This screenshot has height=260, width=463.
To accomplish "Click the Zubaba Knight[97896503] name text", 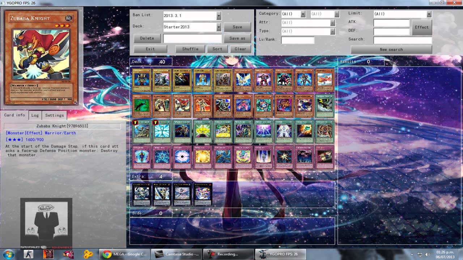I will coord(62,126).
